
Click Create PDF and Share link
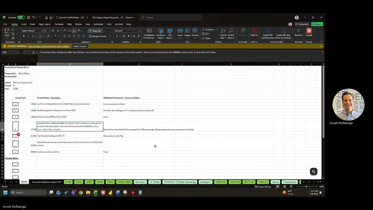pyautogui.click(x=268, y=34)
